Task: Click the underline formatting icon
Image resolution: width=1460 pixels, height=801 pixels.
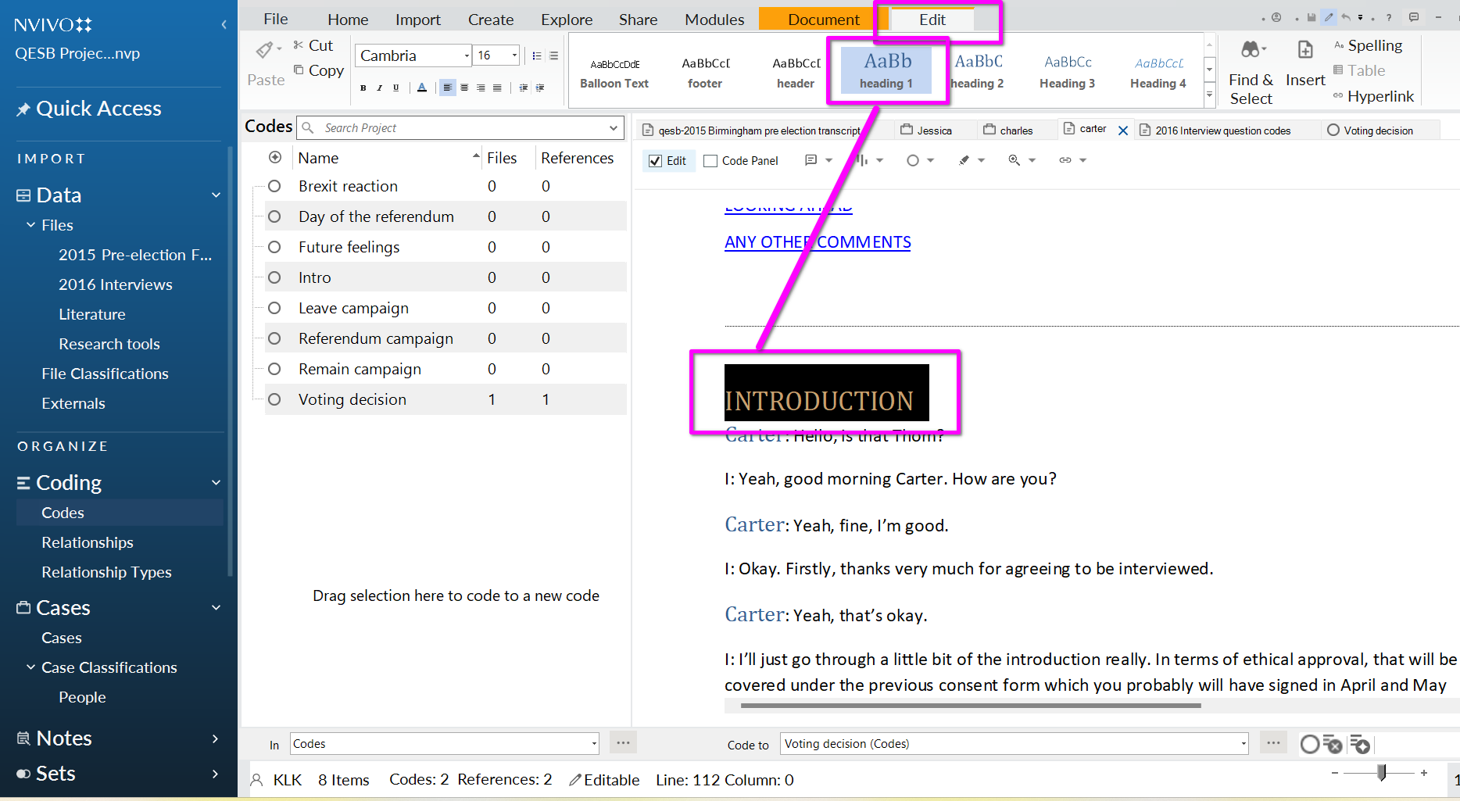Action: click(396, 88)
